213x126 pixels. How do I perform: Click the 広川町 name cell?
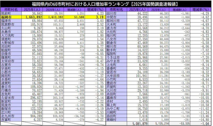(x=11, y=112)
